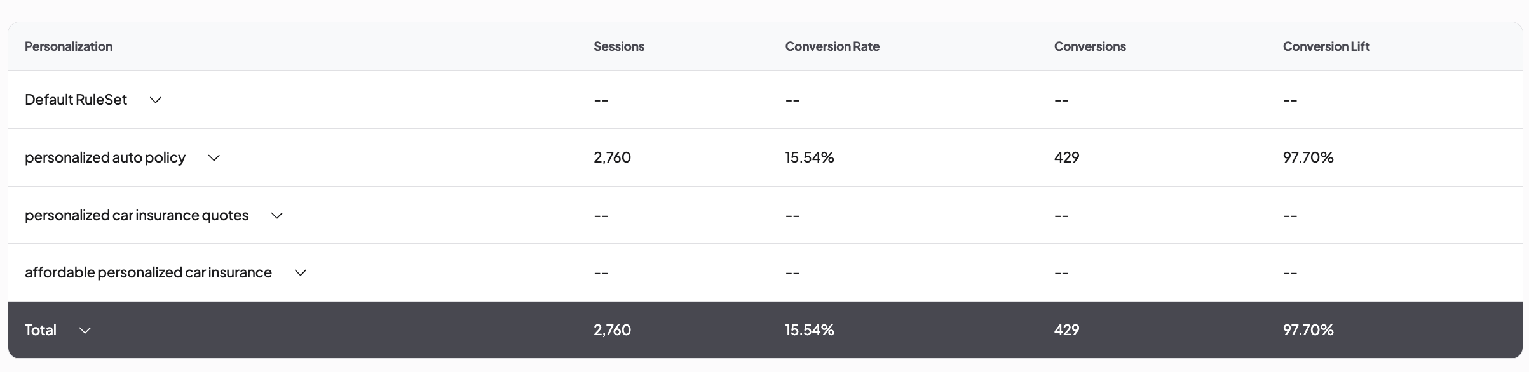Image resolution: width=1529 pixels, height=372 pixels.
Task: Click 2,760 sessions in auto policy row
Action: coord(612,157)
